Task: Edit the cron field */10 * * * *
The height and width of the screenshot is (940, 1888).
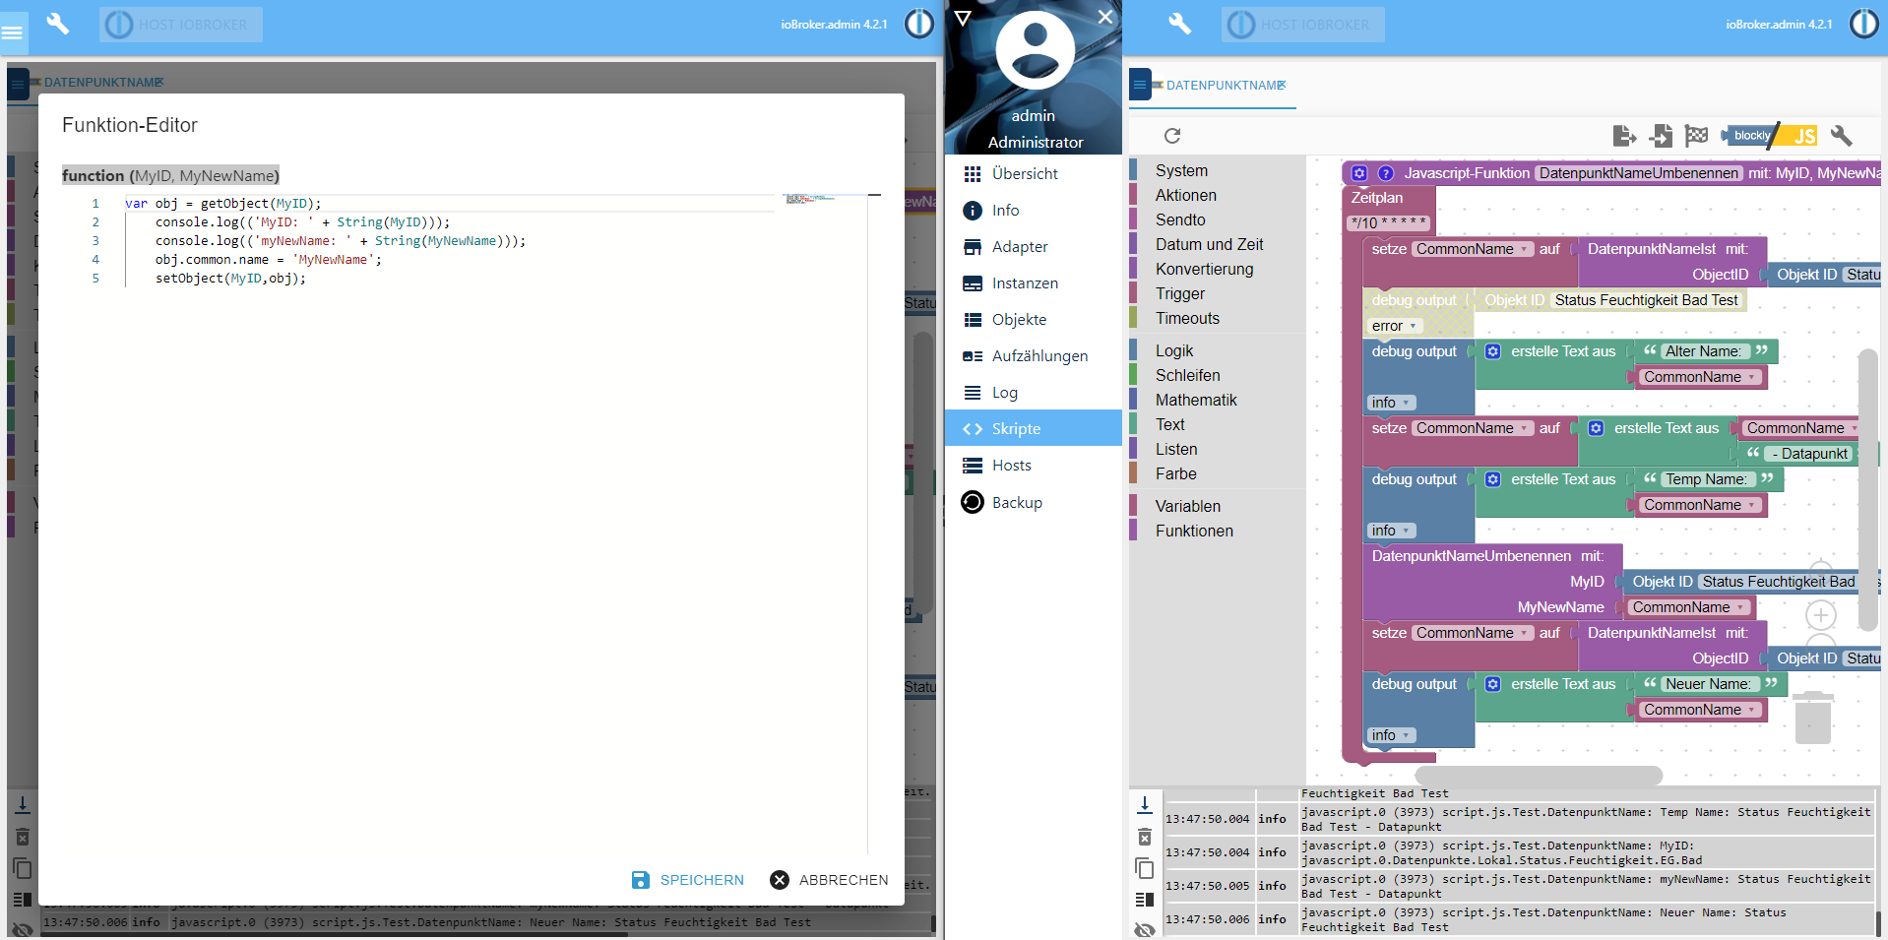Action: tap(1389, 223)
